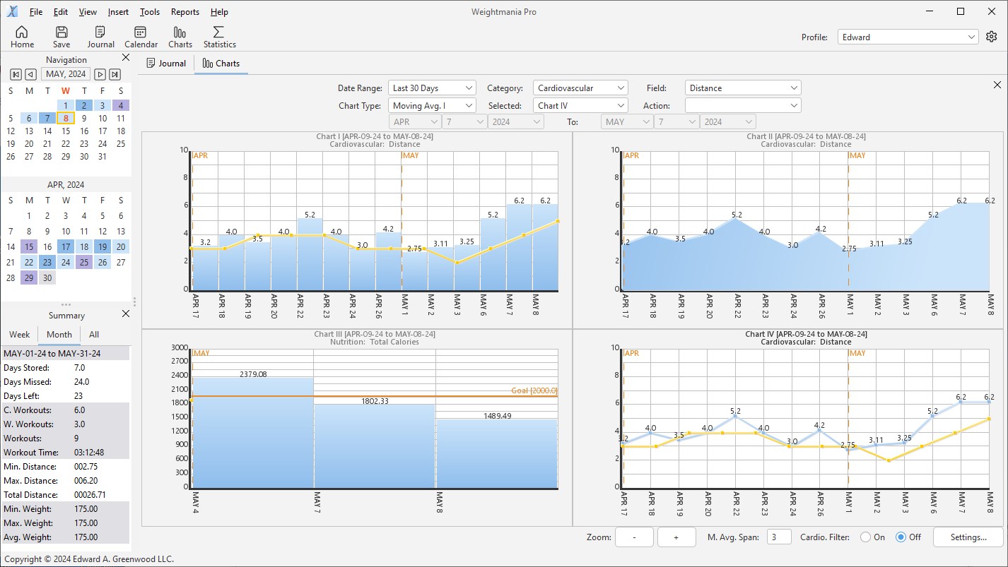The height and width of the screenshot is (567, 1008).
Task: Go to previous month in navigation
Action: (x=30, y=74)
